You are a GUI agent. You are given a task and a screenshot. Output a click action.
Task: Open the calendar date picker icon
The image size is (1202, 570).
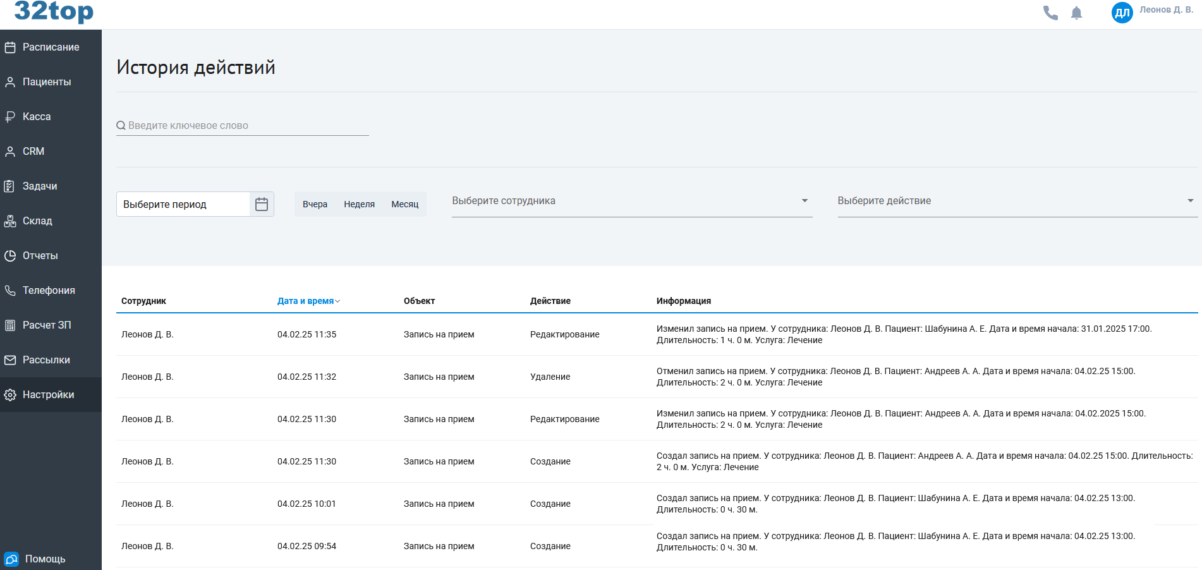[x=262, y=204]
